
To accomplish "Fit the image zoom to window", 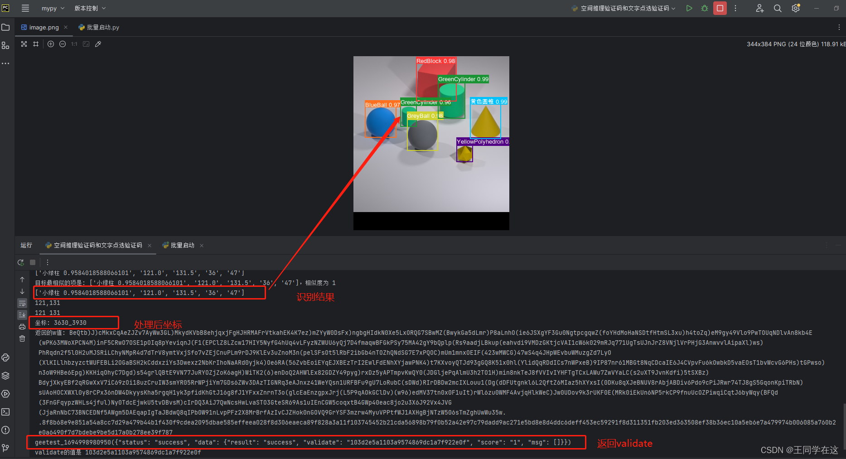I will (86, 44).
